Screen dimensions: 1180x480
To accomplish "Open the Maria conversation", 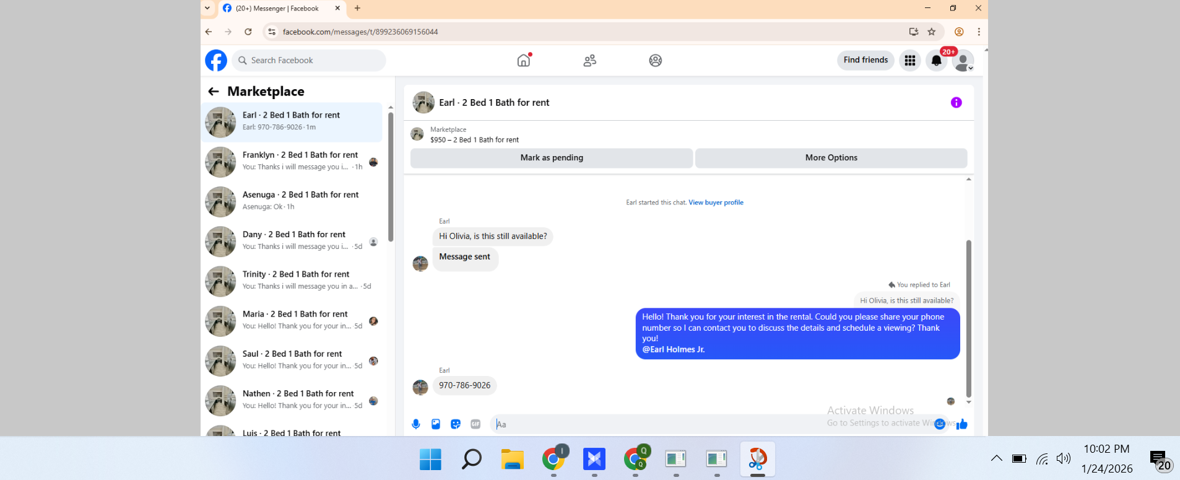I will (292, 321).
